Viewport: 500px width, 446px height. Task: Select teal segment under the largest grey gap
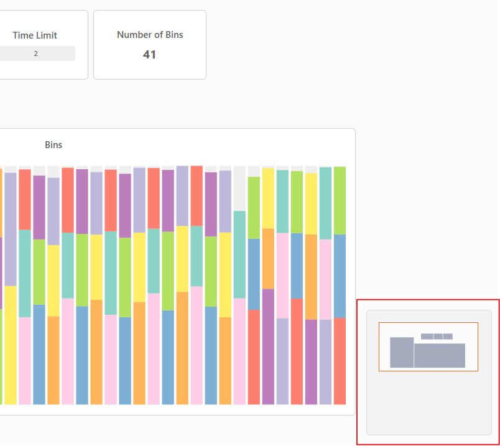pos(239,254)
